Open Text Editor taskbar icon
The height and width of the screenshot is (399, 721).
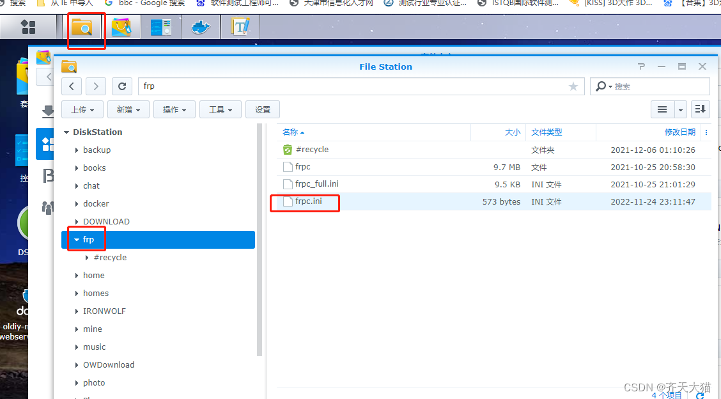[240, 27]
